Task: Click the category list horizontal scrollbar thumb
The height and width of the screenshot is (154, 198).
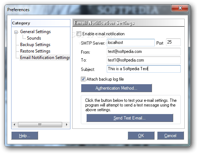Action: click(x=40, y=124)
